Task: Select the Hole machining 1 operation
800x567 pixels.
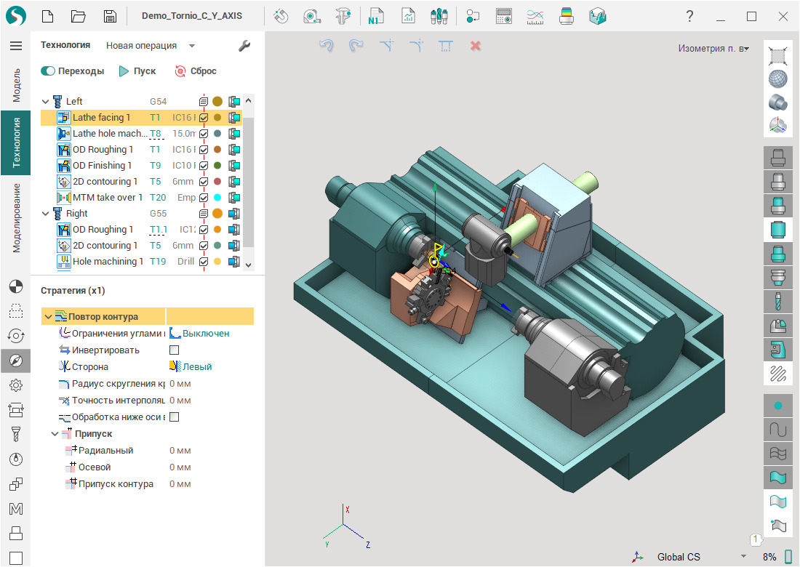Action: (x=108, y=262)
